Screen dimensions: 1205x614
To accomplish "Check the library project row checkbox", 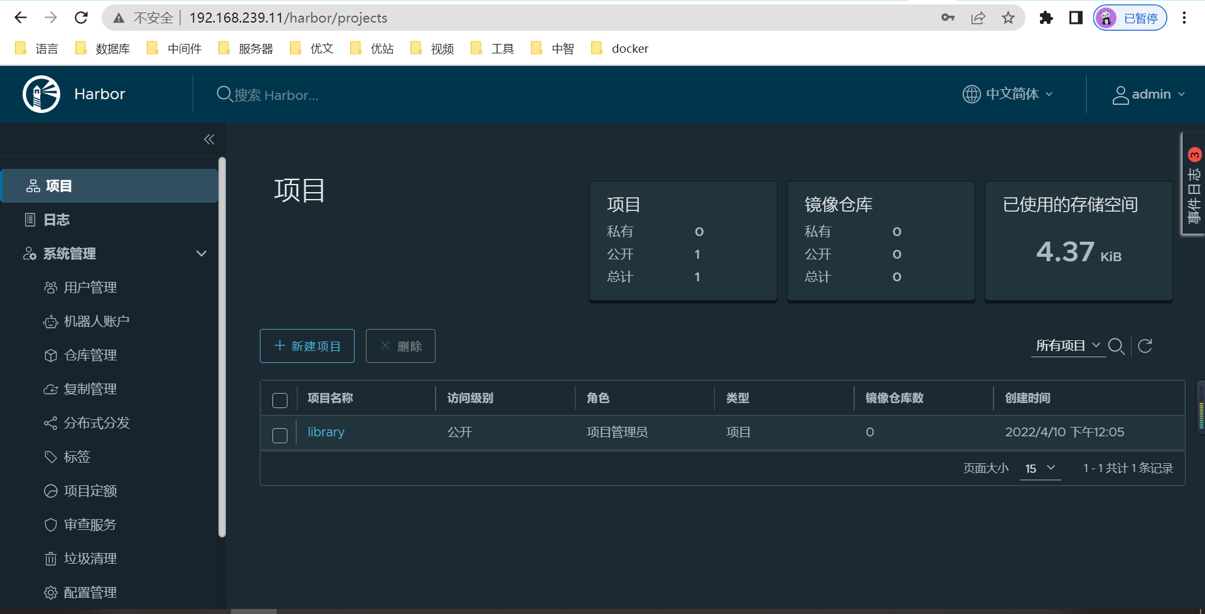I will point(280,435).
